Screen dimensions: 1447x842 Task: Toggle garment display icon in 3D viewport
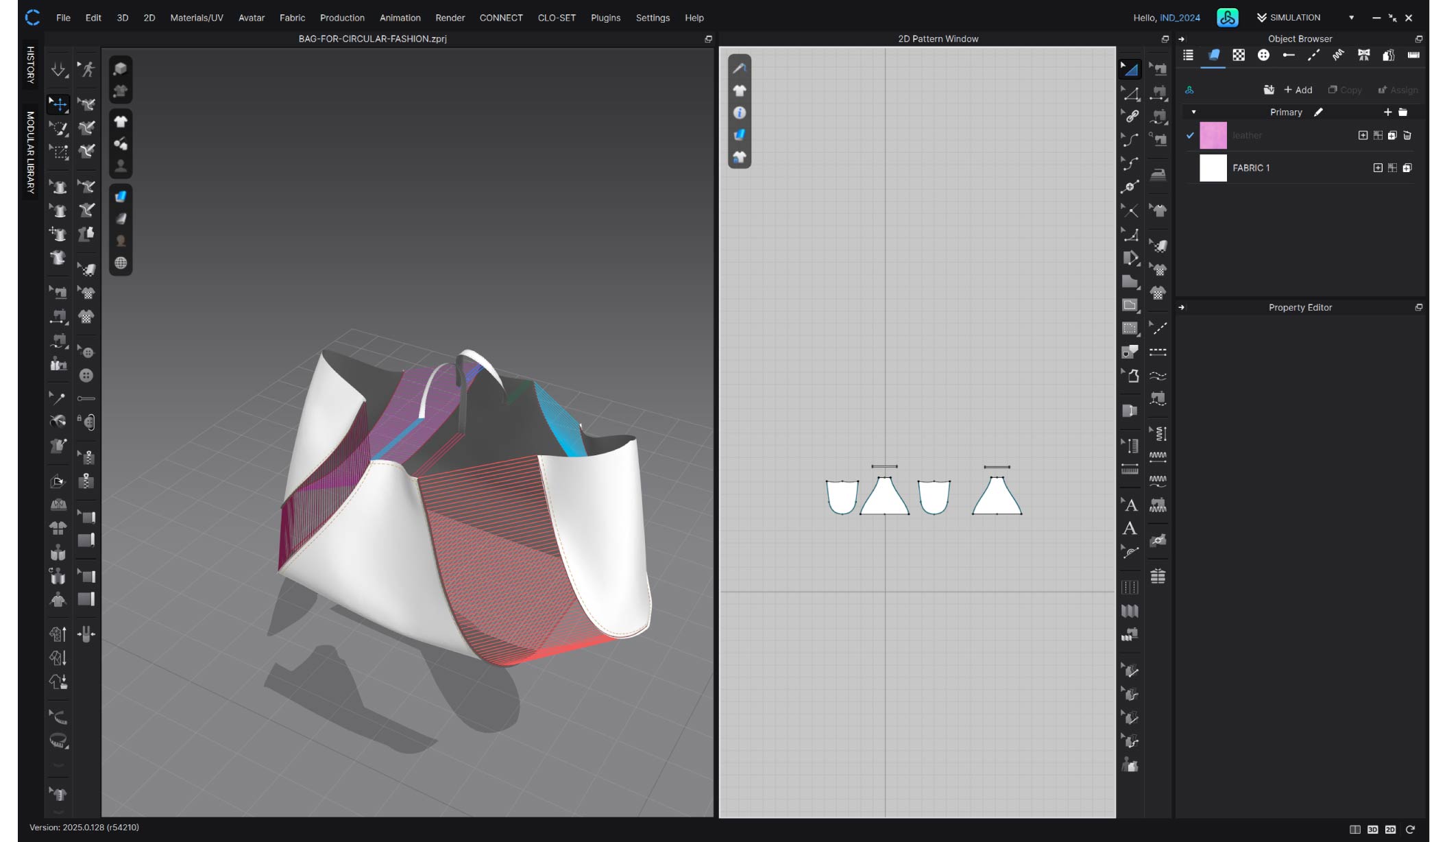[x=121, y=122]
